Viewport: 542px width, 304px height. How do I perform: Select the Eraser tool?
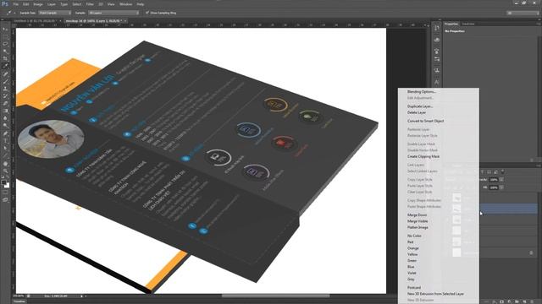5,103
